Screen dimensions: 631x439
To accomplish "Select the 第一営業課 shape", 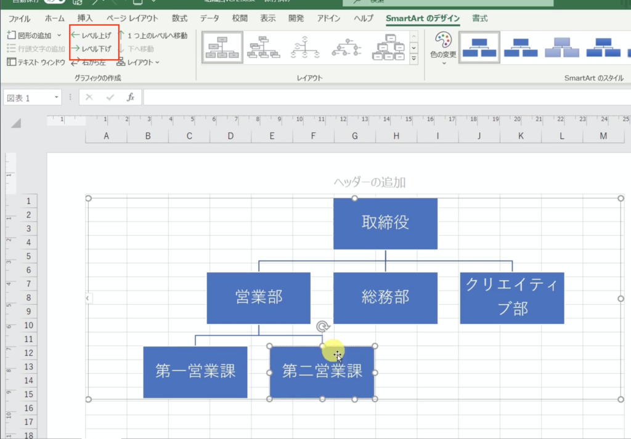I will (195, 373).
